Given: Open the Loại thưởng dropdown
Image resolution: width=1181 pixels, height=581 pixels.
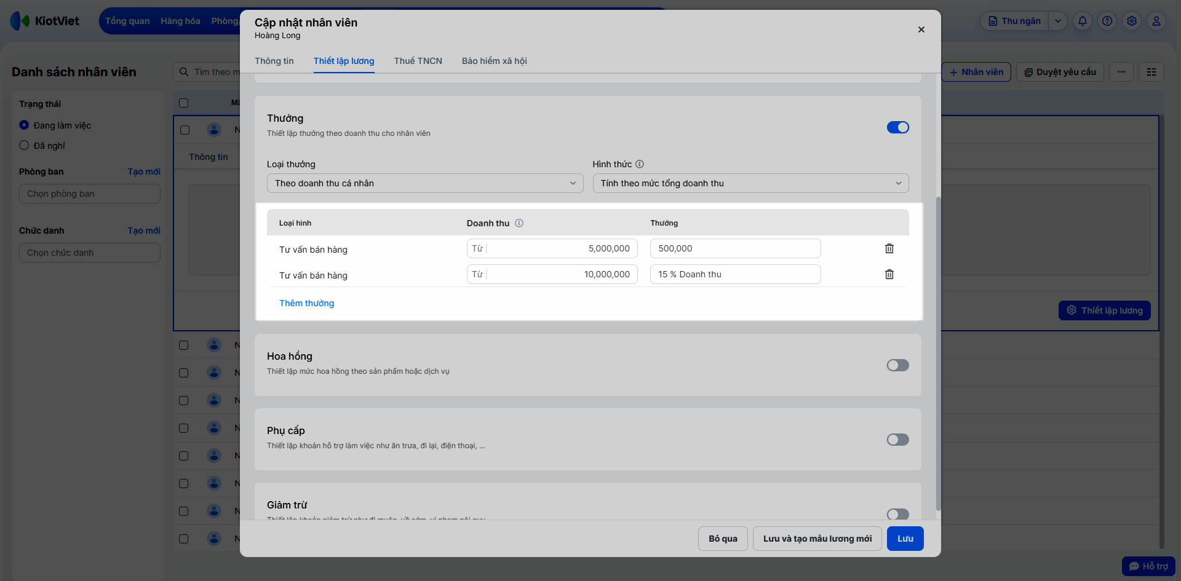Looking at the screenshot, I should click(425, 183).
